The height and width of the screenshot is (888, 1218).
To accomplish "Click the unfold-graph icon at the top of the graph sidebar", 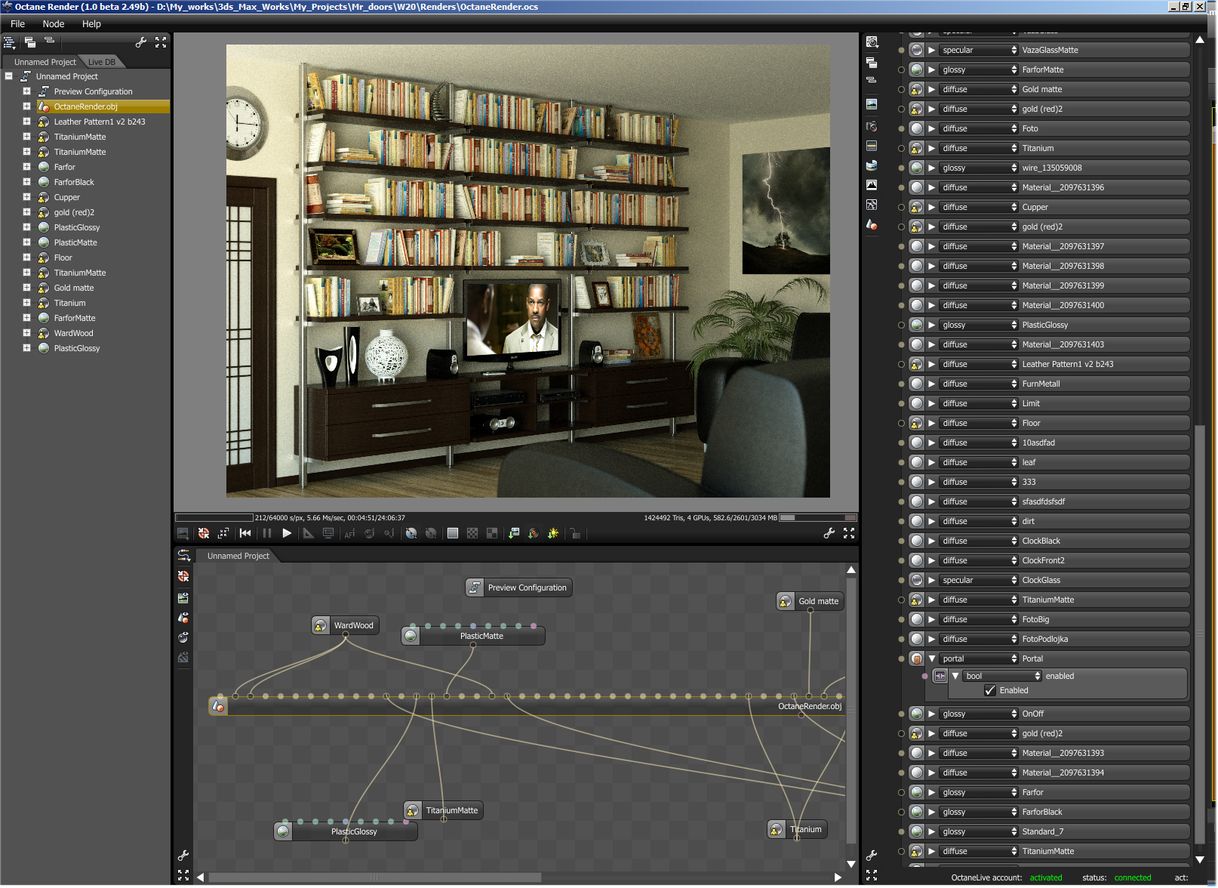I will pyautogui.click(x=183, y=556).
